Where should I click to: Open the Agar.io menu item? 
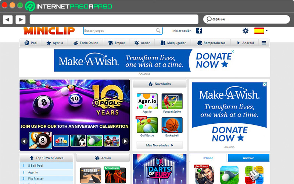pos(54,43)
